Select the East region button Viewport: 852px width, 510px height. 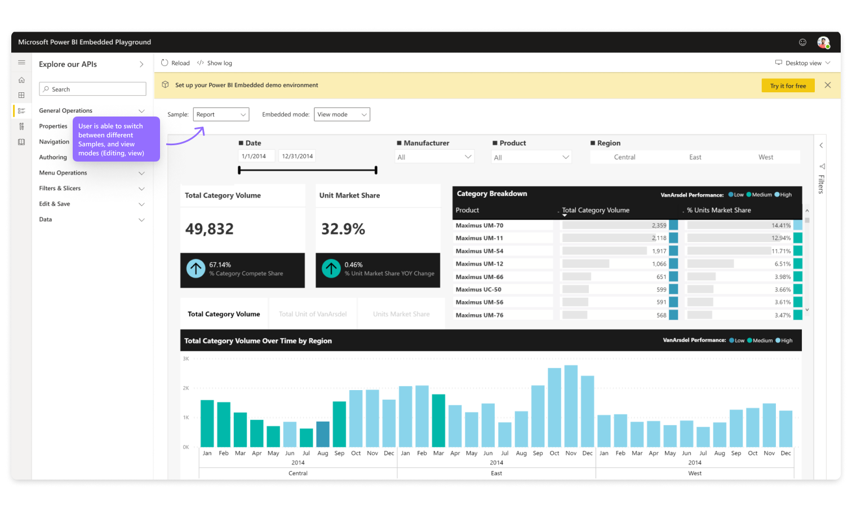click(x=695, y=157)
